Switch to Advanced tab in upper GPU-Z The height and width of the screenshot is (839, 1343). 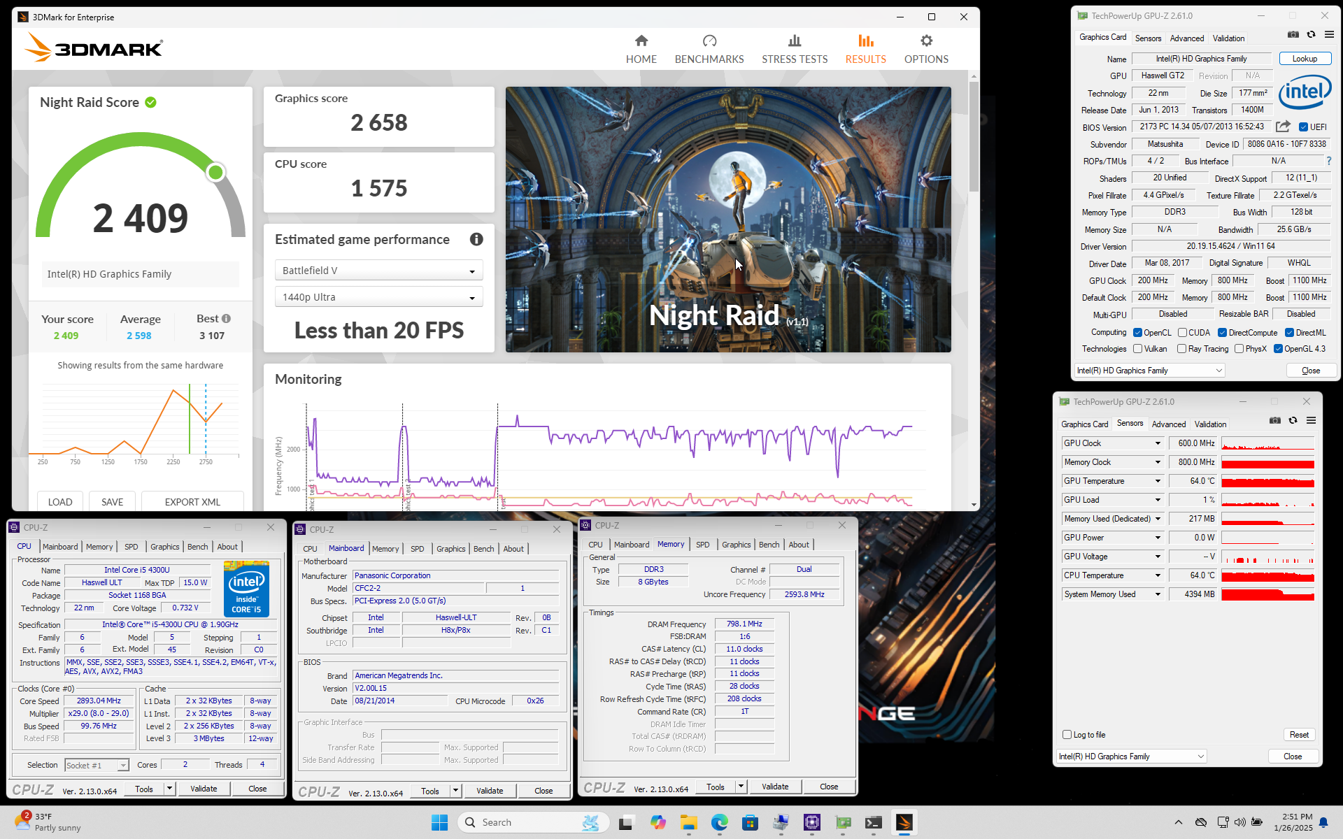1187,38
